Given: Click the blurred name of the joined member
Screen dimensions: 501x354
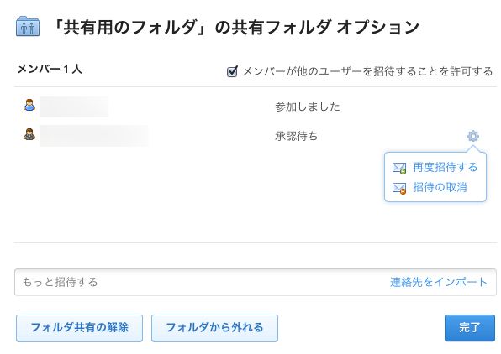Looking at the screenshot, I should click(74, 107).
